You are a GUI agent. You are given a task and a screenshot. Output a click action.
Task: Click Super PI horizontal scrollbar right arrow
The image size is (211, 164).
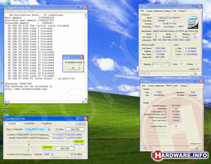tap(83, 102)
